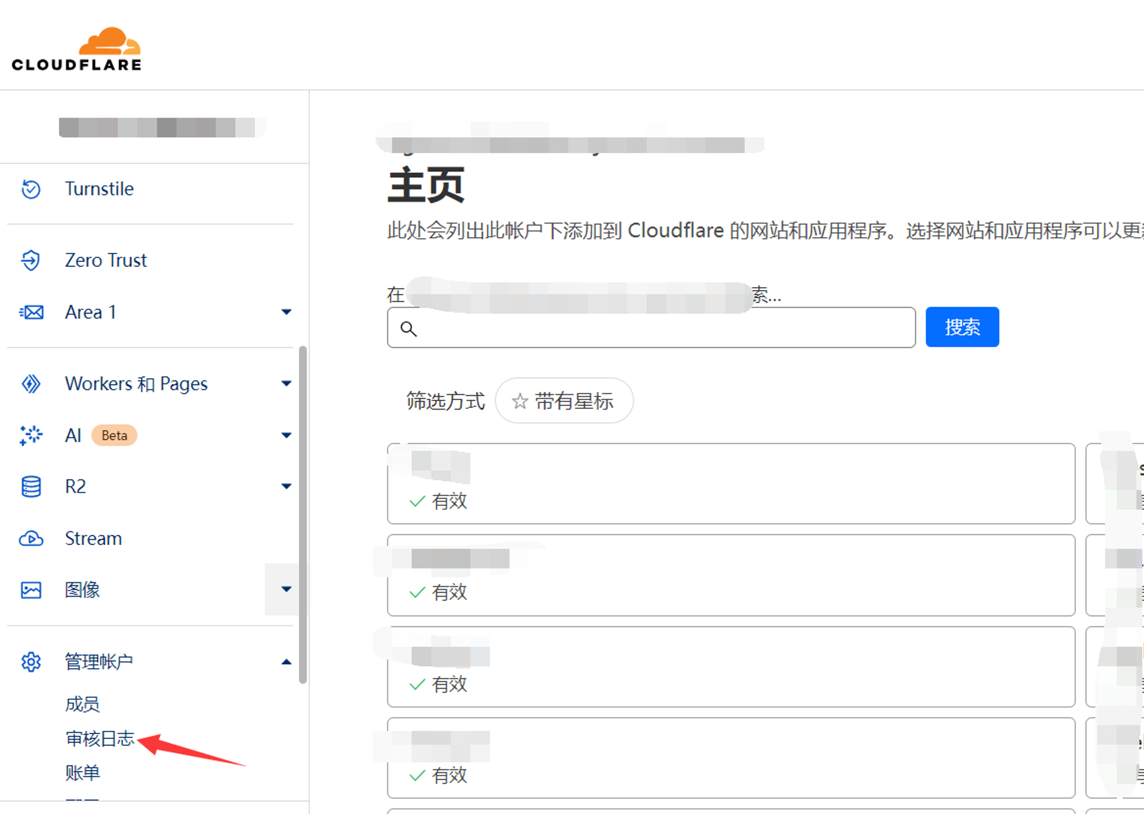The image size is (1144, 814).
Task: Click the Cloudflare logo
Action: [77, 49]
